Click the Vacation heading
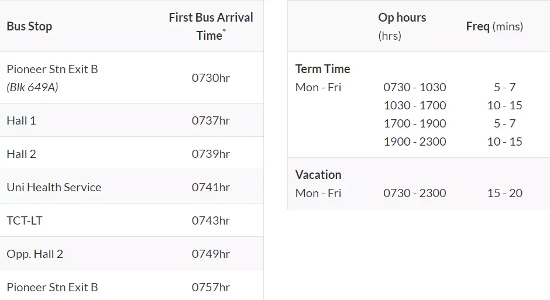The image size is (550, 300). point(318,174)
